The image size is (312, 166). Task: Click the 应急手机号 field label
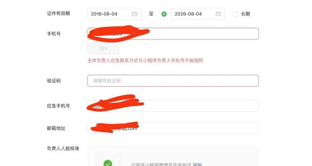click(58, 106)
